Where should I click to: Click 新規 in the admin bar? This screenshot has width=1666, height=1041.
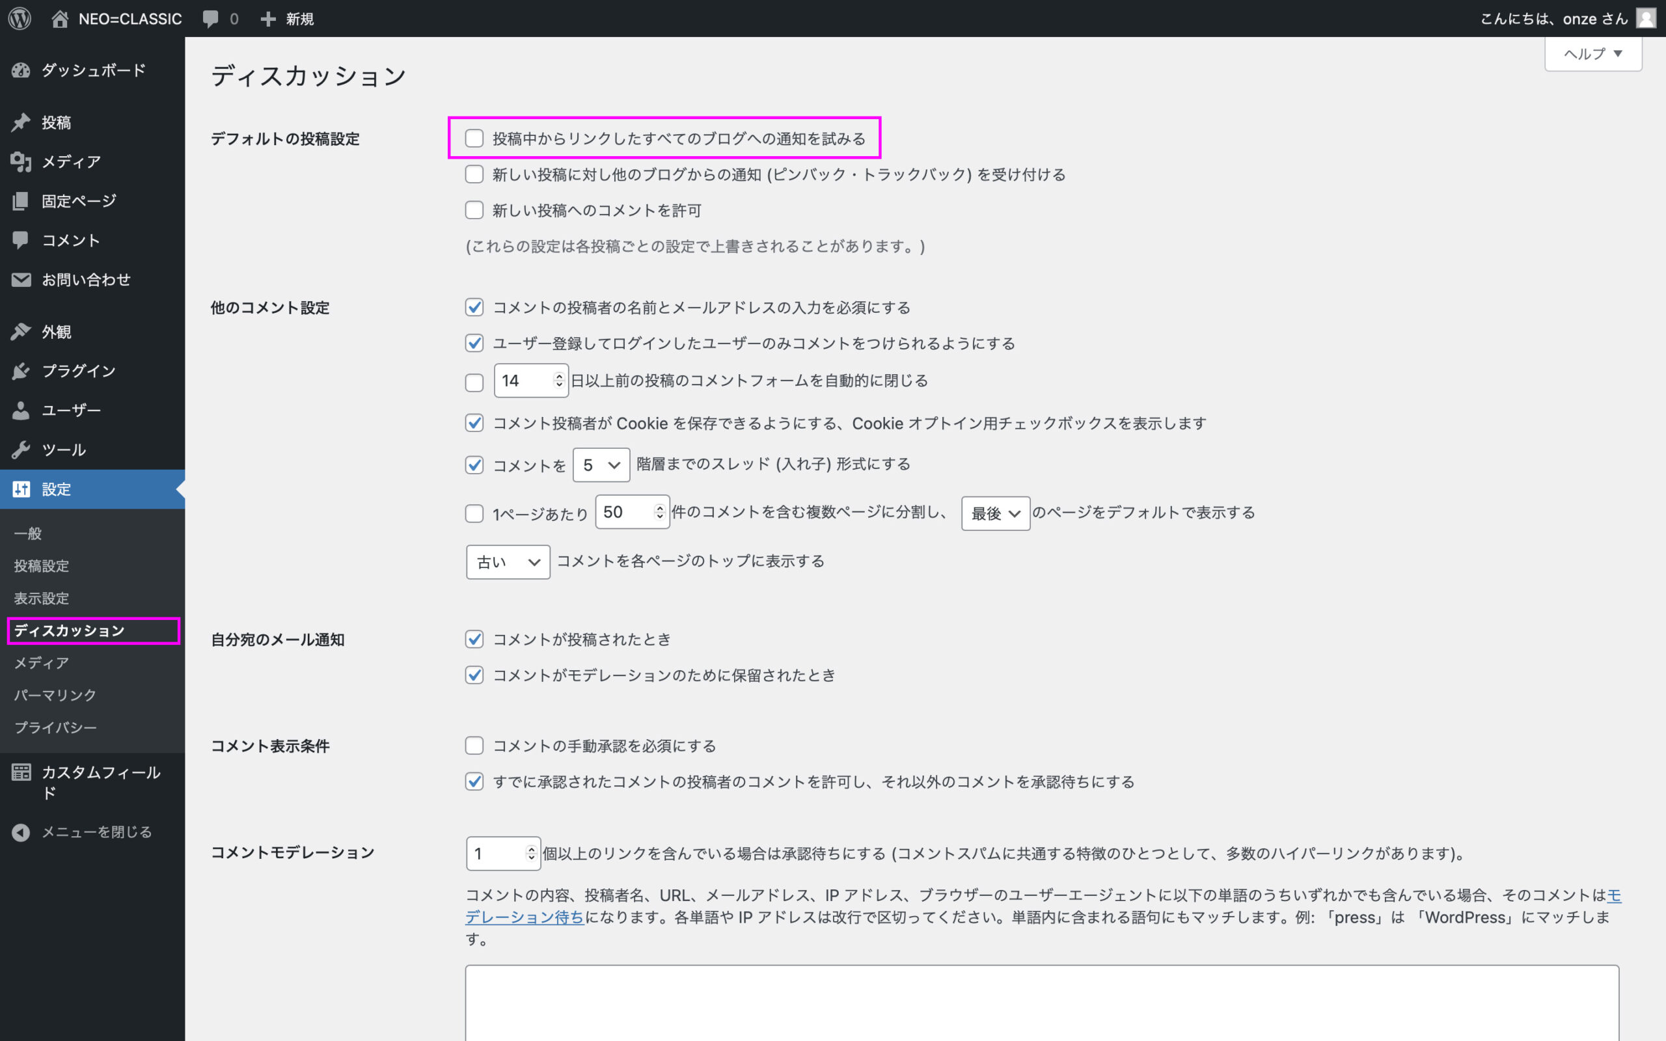coord(300,20)
